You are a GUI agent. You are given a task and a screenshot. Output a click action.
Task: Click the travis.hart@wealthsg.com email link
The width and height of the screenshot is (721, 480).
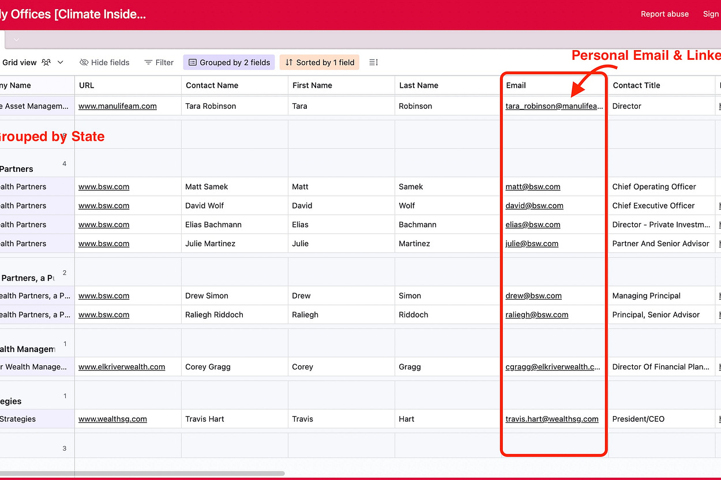pyautogui.click(x=552, y=419)
